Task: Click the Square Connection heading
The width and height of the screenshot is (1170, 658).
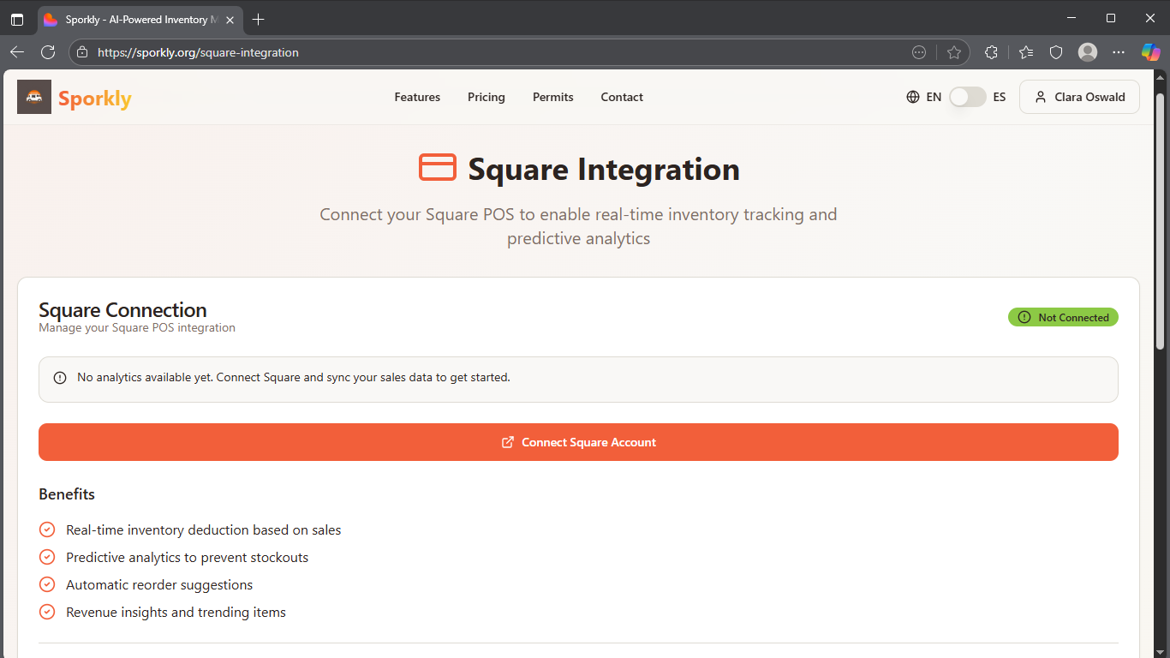Action: pos(122,309)
